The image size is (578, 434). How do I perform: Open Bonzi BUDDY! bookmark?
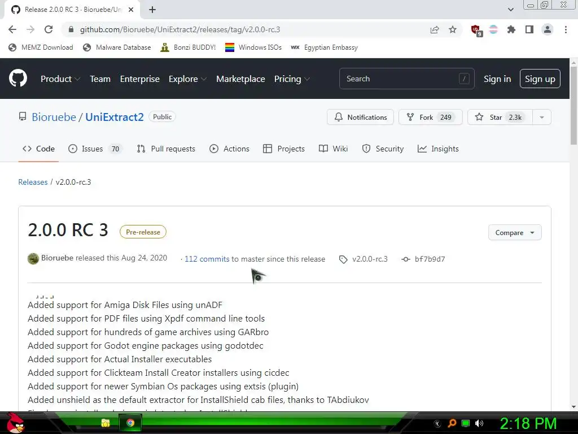pyautogui.click(x=188, y=47)
